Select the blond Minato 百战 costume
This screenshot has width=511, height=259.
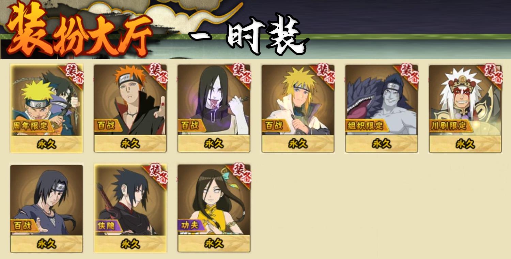pos(298,108)
